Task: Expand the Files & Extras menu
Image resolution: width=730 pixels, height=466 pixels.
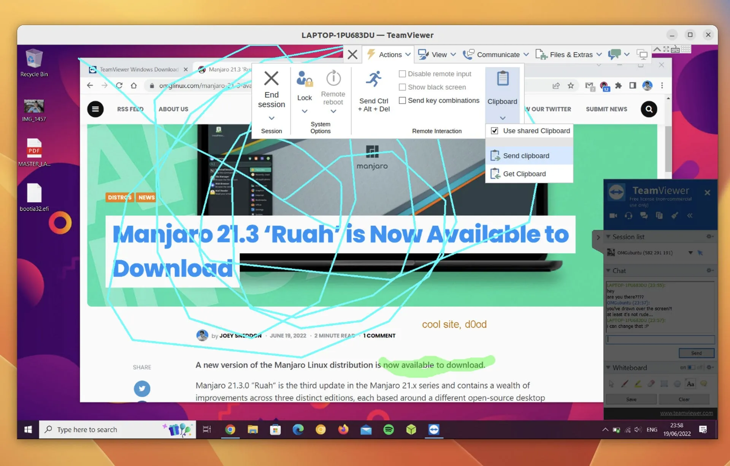Action: pos(568,54)
